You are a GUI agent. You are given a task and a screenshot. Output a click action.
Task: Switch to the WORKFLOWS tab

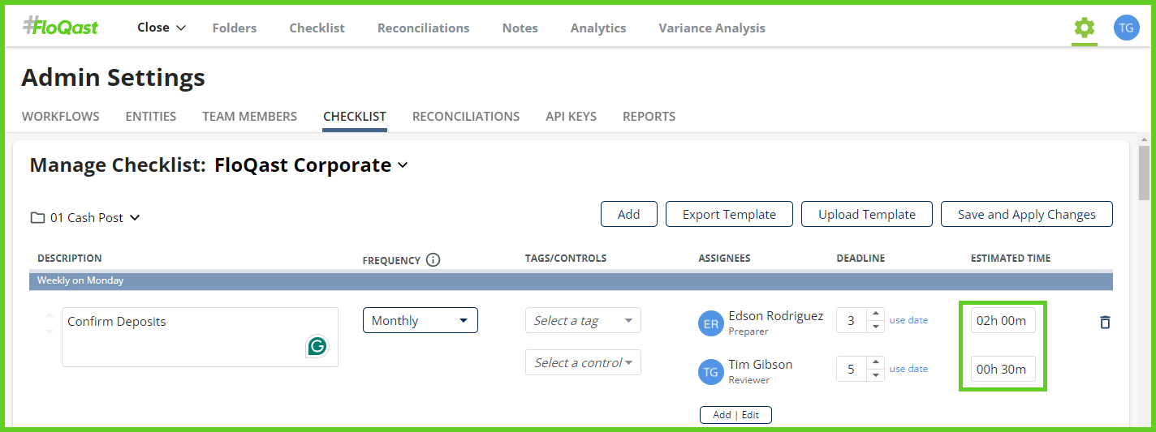coord(61,116)
